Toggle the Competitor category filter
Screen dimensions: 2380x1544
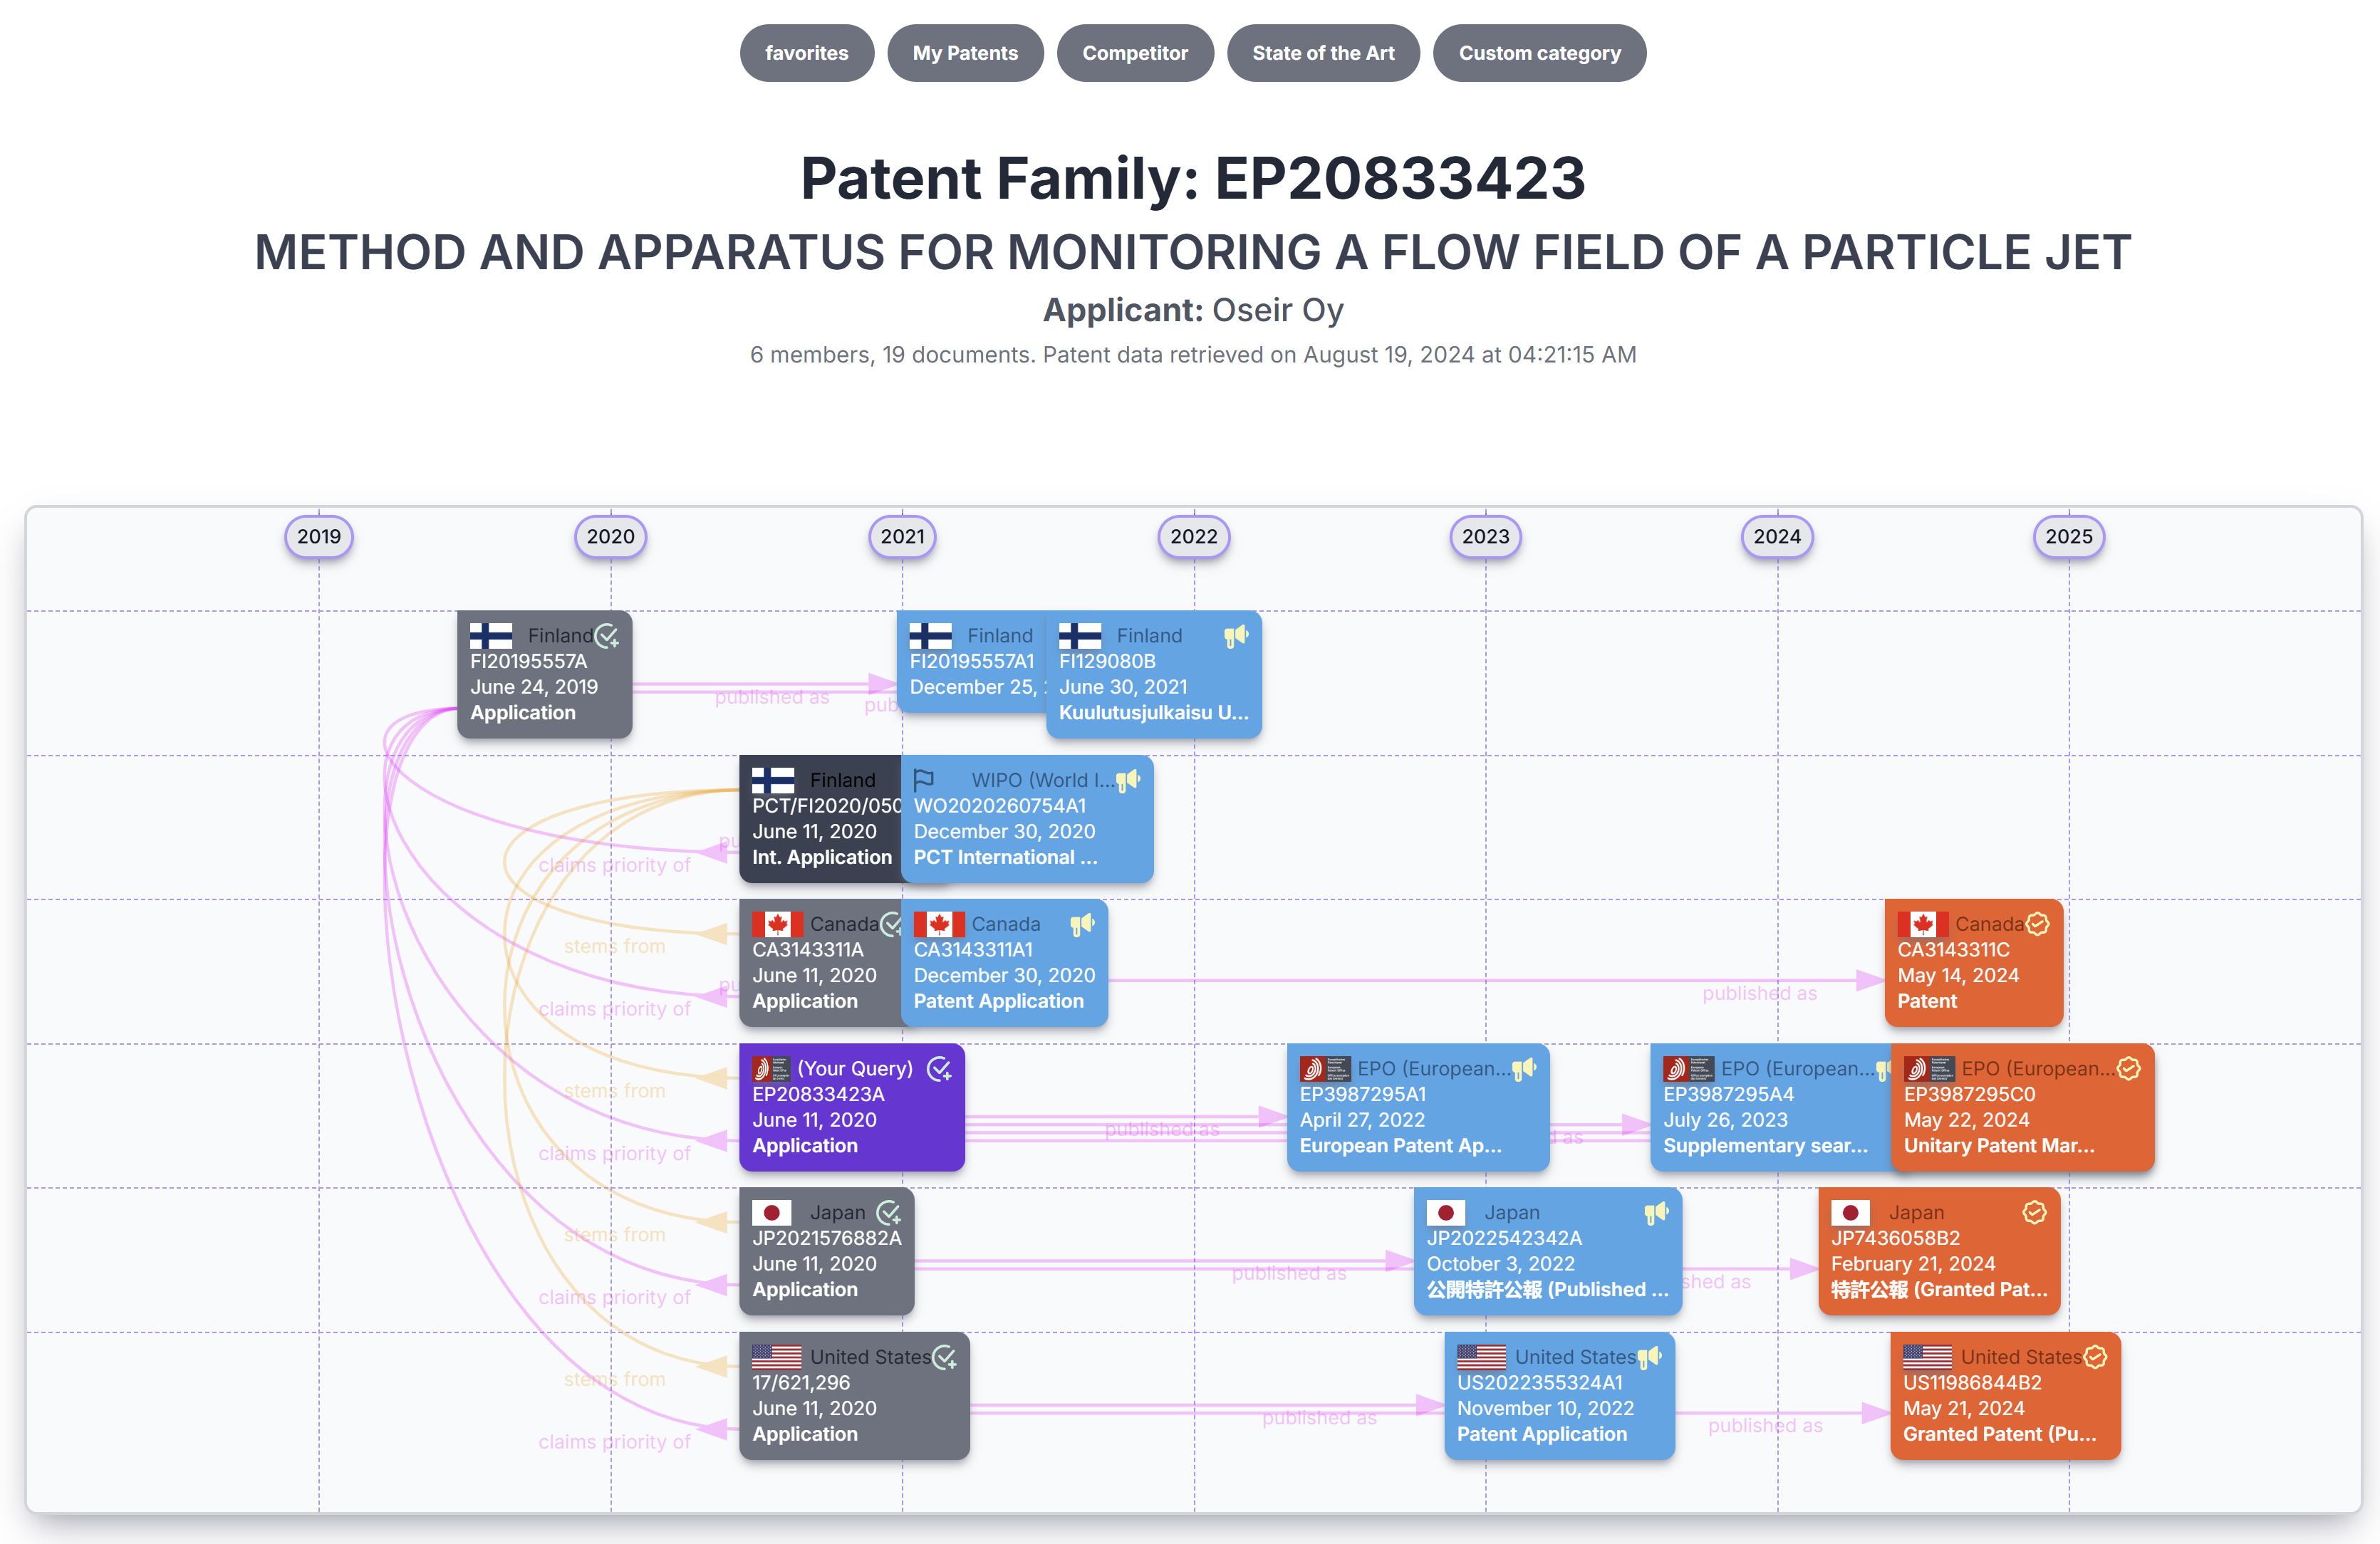(x=1135, y=53)
